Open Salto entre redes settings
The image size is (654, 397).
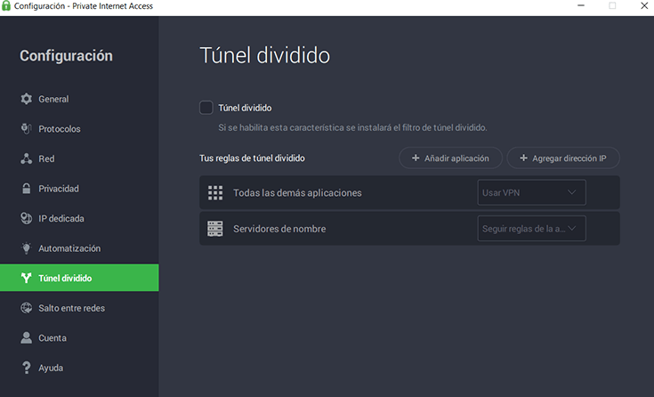[x=79, y=308]
